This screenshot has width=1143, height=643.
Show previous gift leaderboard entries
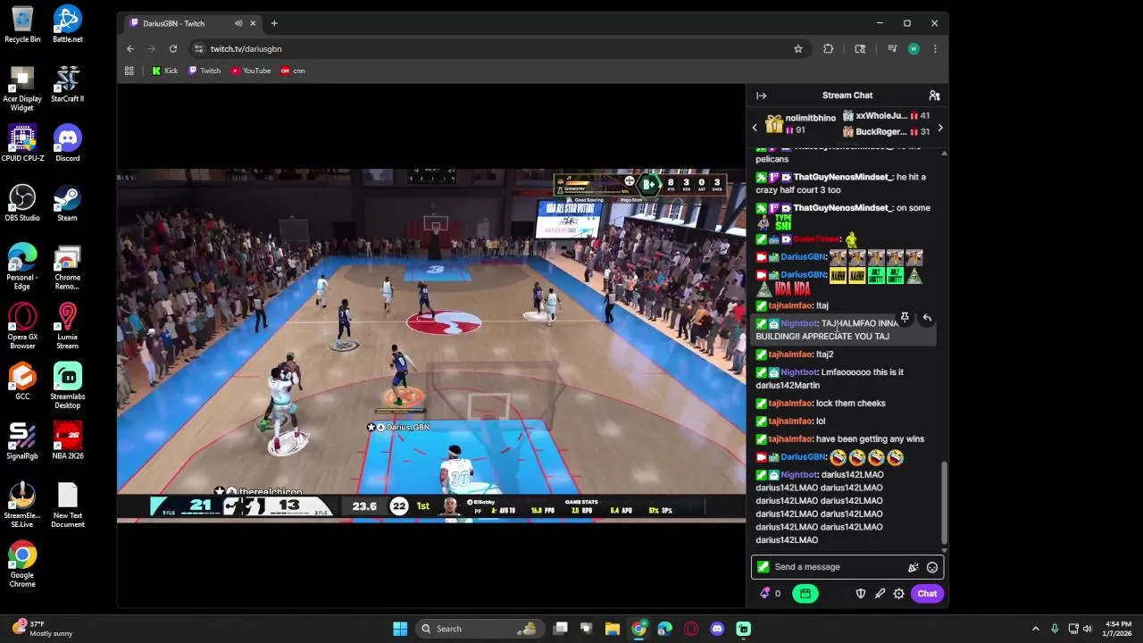755,128
